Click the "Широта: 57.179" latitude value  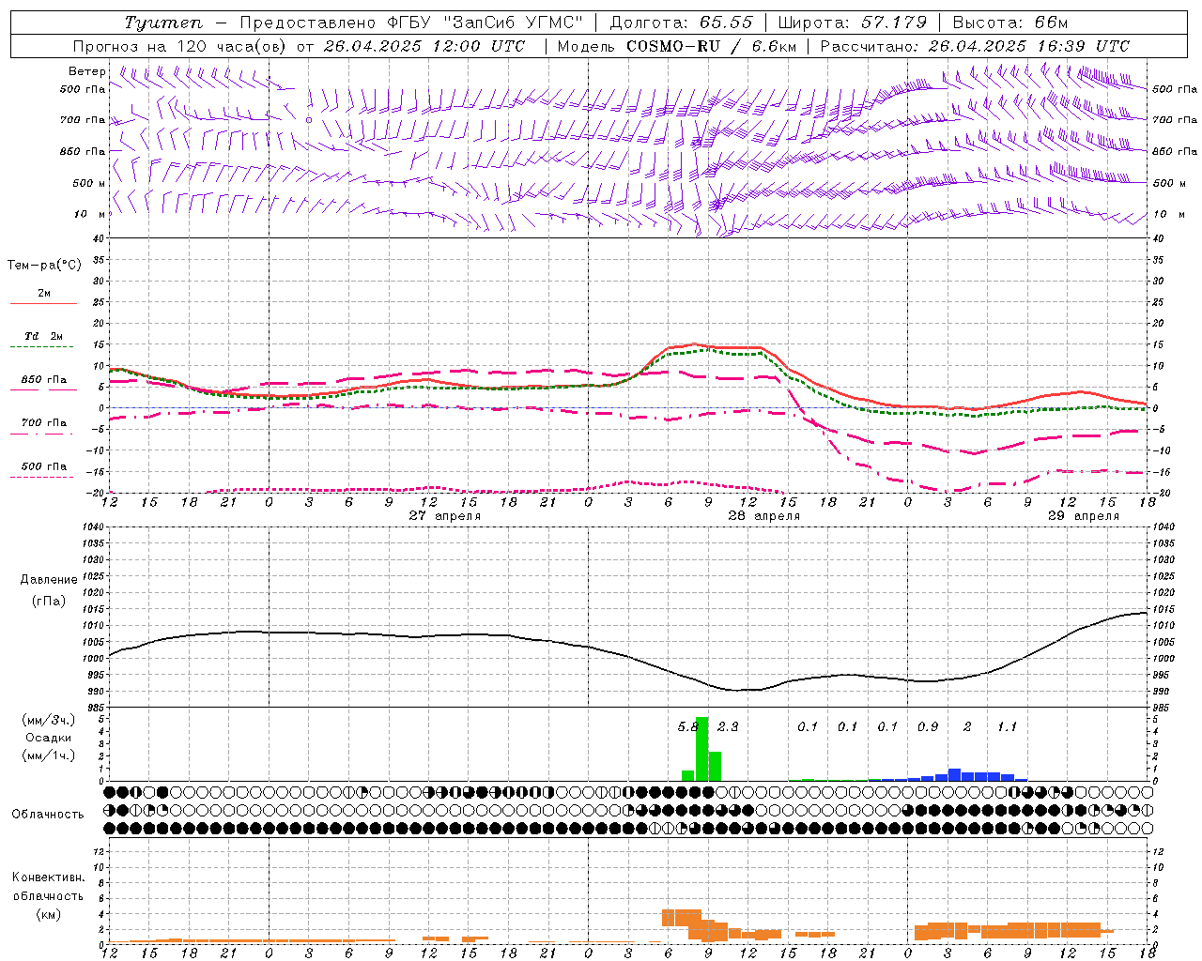coord(852,23)
